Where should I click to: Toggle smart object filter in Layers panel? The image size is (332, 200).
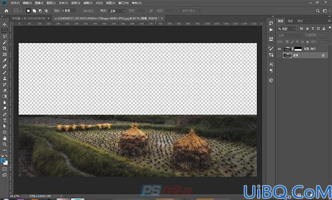(324, 29)
